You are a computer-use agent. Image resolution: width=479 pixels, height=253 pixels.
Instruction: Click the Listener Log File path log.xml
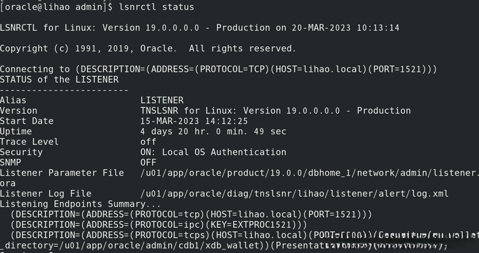coord(294,194)
